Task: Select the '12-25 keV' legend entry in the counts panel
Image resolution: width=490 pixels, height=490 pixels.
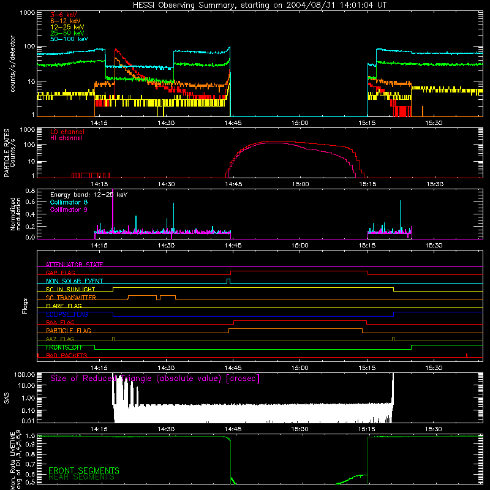Action: pyautogui.click(x=67, y=27)
